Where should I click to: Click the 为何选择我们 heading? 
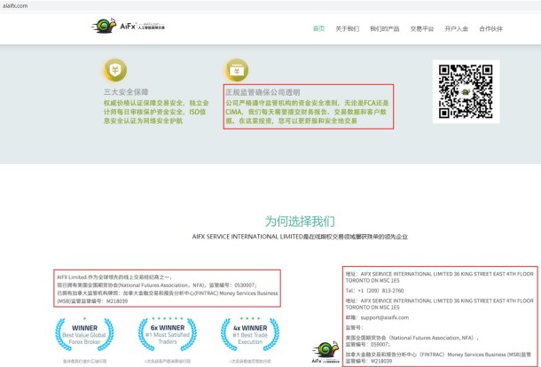pos(300,221)
